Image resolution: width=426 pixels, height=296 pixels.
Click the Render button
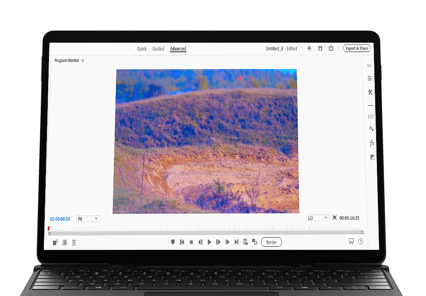pos(271,242)
